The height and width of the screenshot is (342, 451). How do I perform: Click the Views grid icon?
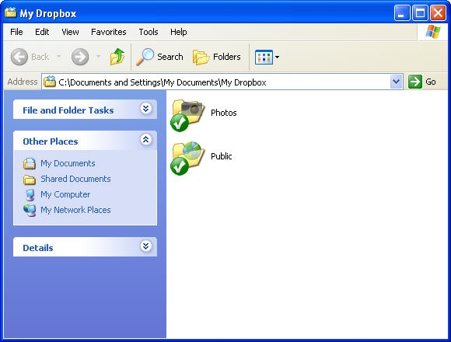pyautogui.click(x=264, y=57)
